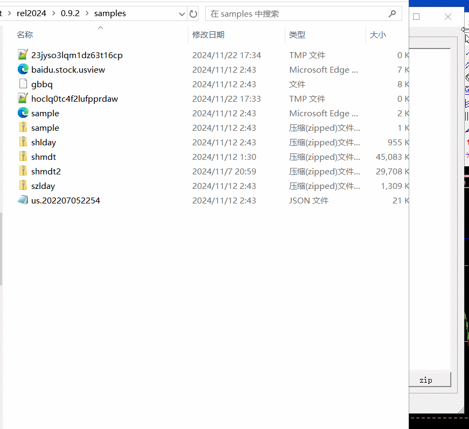
Task: Select the Edge icon of the 2 KB sample file
Action: pyautogui.click(x=23, y=113)
